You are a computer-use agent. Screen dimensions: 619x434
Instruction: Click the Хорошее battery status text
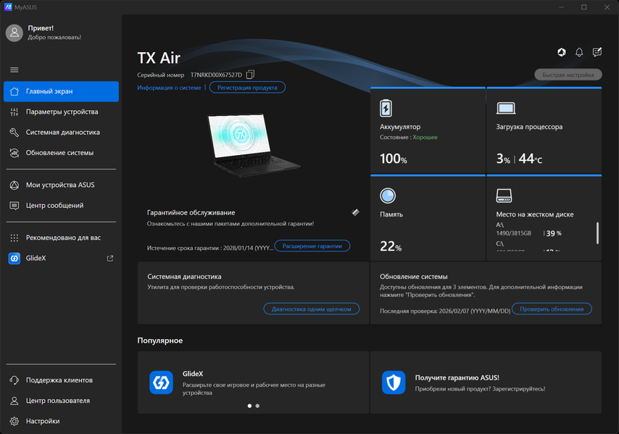(425, 138)
